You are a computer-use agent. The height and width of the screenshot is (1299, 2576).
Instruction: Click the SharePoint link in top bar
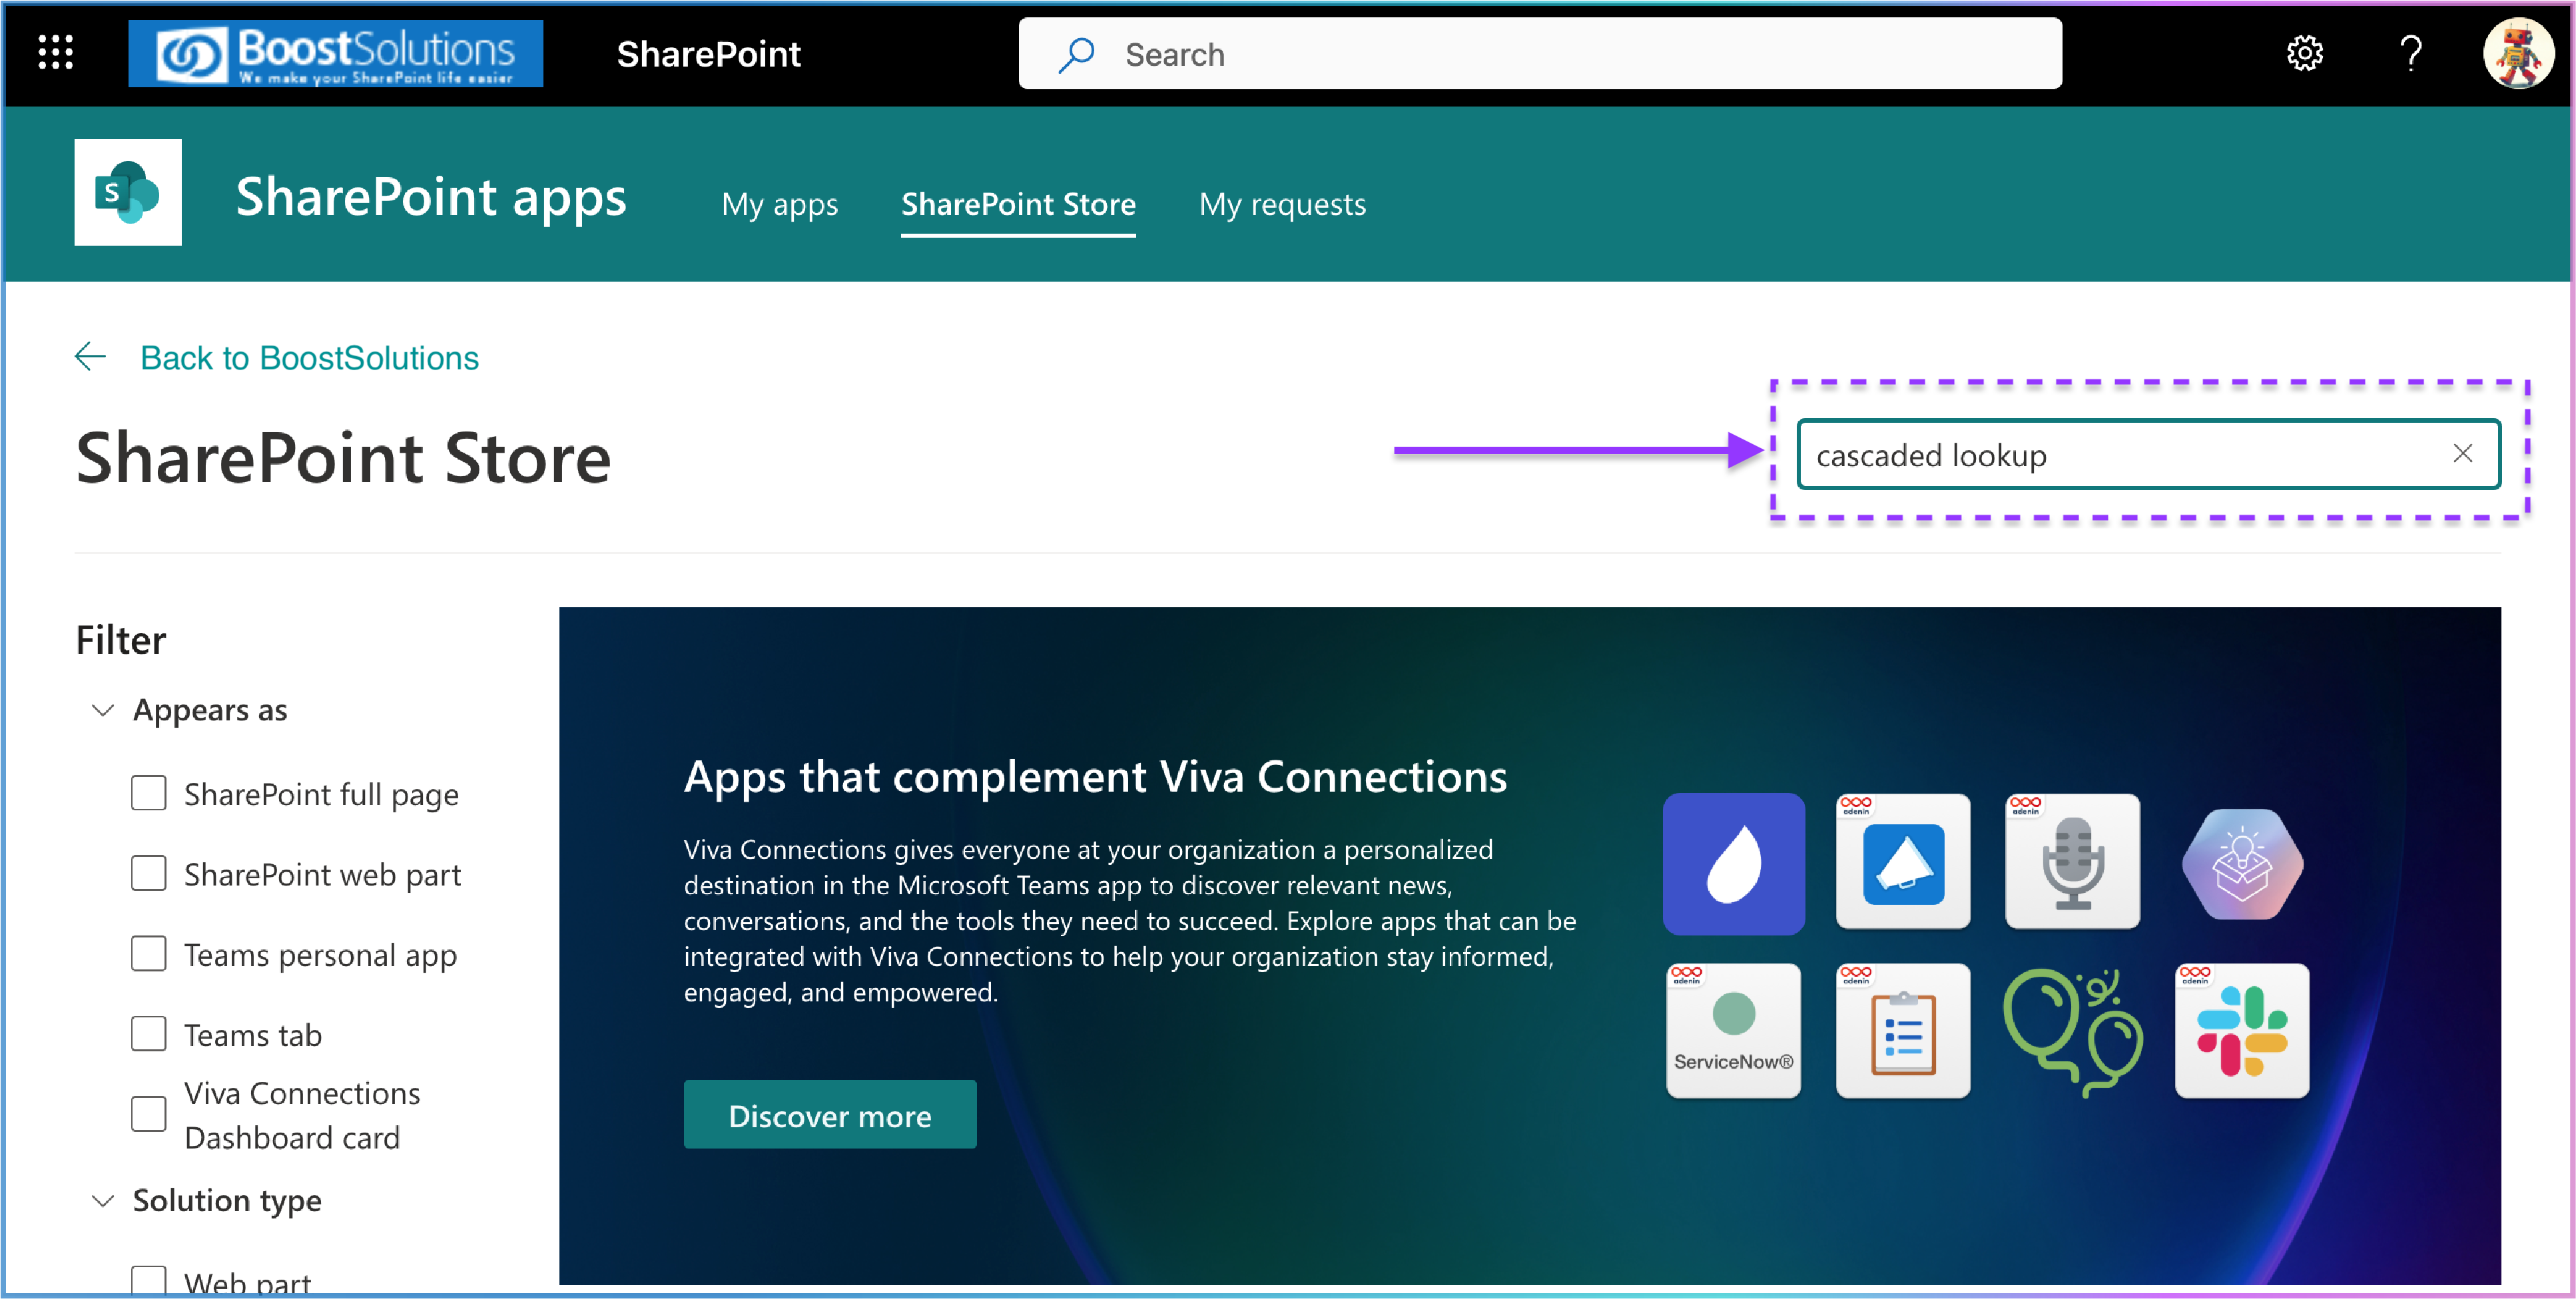point(708,54)
